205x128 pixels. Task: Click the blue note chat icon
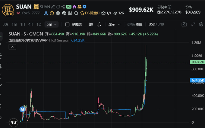[84, 7]
